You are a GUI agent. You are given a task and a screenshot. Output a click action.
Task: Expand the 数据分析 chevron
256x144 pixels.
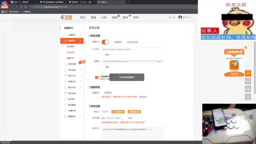click(x=81, y=82)
